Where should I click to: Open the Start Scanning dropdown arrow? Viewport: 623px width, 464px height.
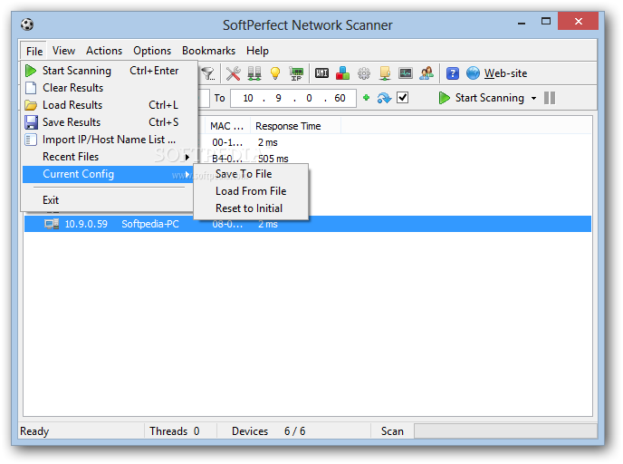[x=533, y=98]
